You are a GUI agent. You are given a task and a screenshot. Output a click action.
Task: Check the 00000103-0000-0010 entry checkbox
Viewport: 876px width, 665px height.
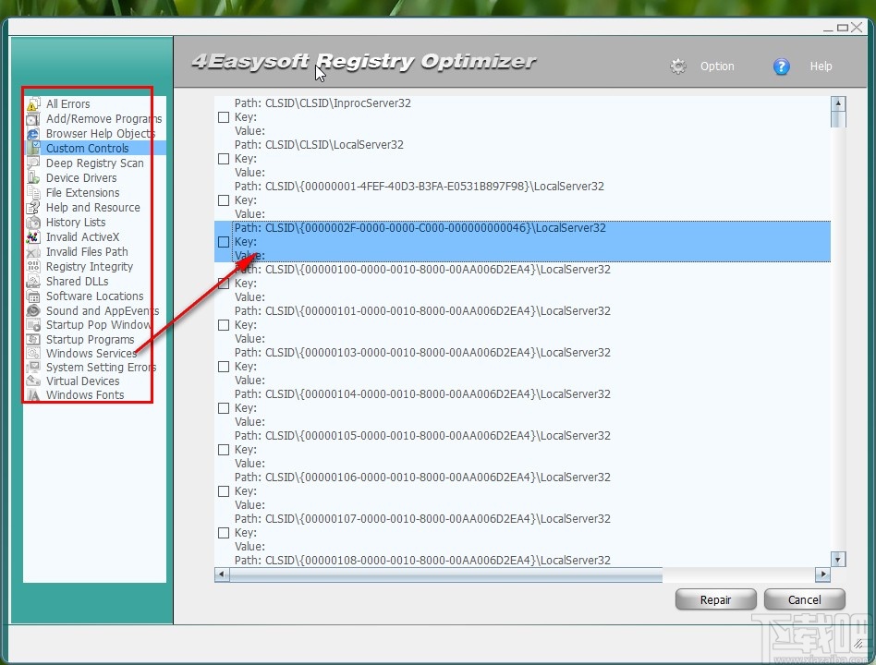[x=224, y=367]
